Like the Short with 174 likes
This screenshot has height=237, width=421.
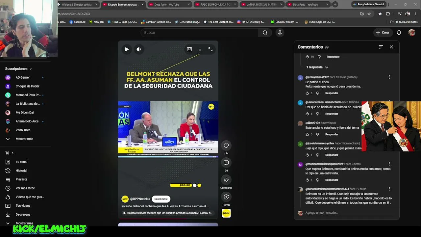(226, 146)
